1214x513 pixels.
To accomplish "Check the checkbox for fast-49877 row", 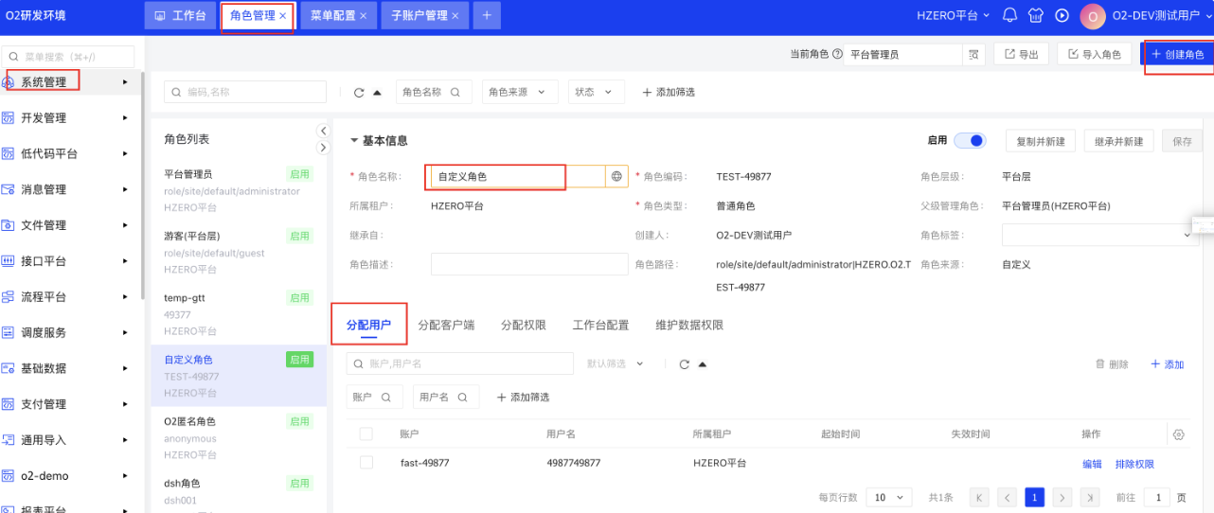I will coord(366,463).
